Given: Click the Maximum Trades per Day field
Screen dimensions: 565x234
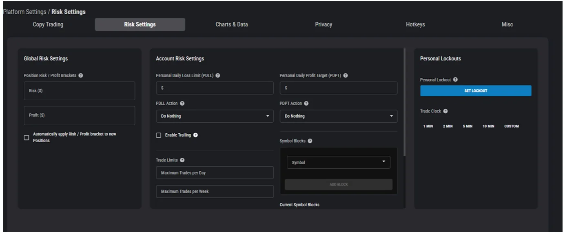Looking at the screenshot, I should (x=215, y=173).
